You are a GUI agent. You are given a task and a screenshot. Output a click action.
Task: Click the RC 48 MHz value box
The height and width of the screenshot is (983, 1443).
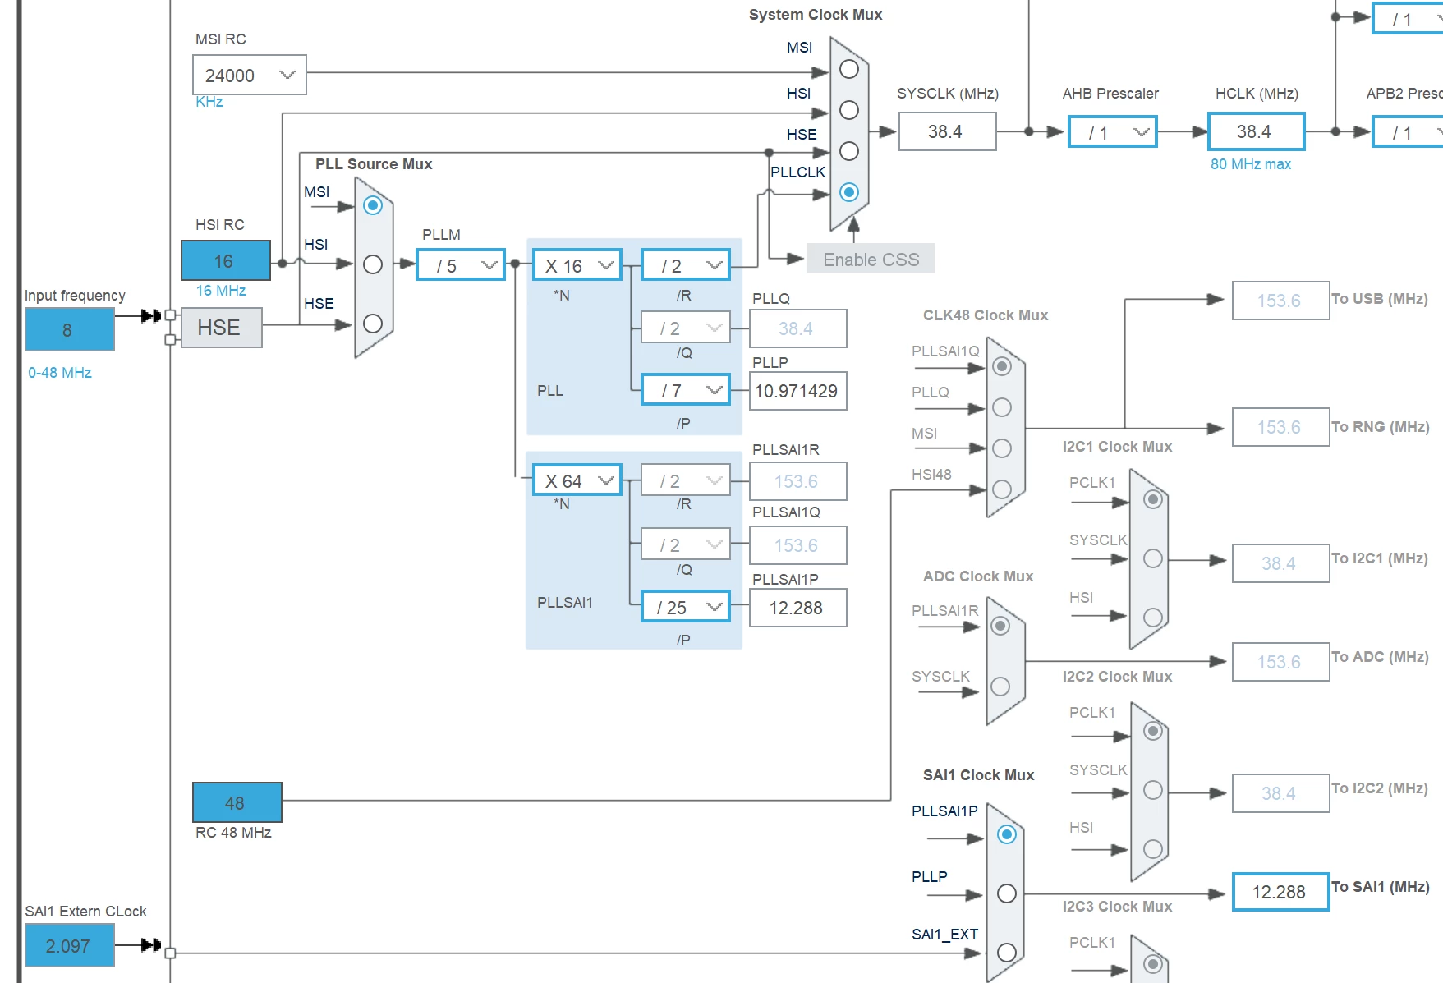pos(237,802)
